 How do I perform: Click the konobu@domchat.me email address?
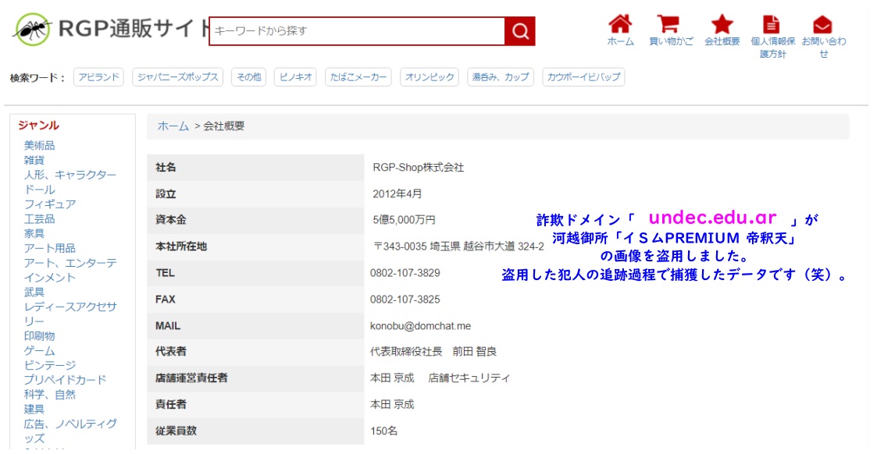(x=420, y=326)
